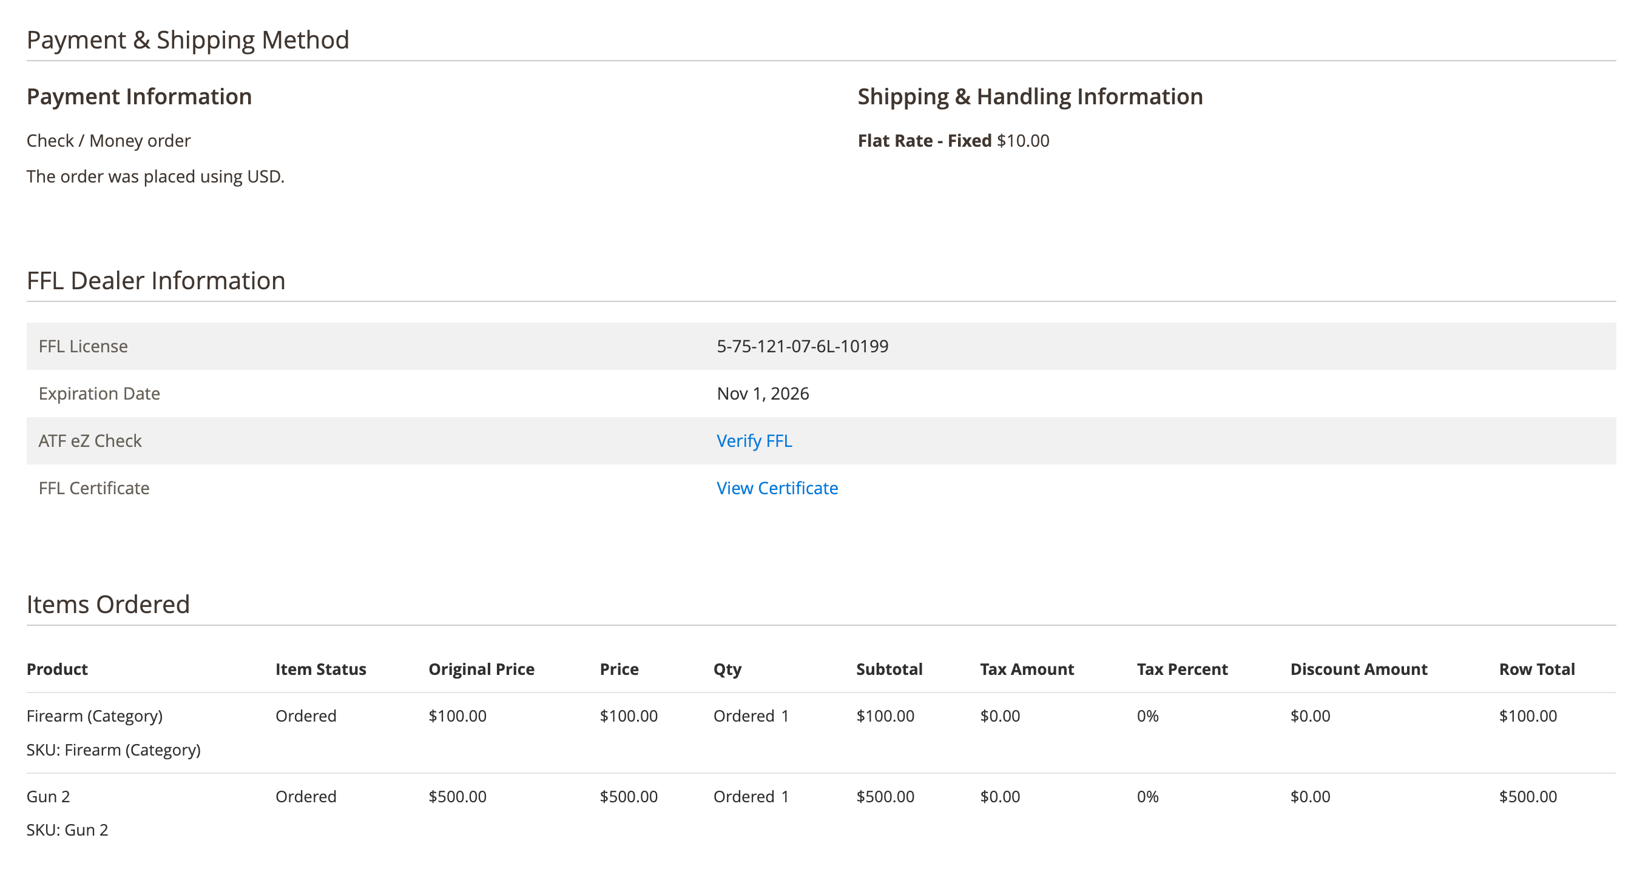Click the $500.00 row total for Gun 2
Image resolution: width=1637 pixels, height=872 pixels.
[1528, 796]
